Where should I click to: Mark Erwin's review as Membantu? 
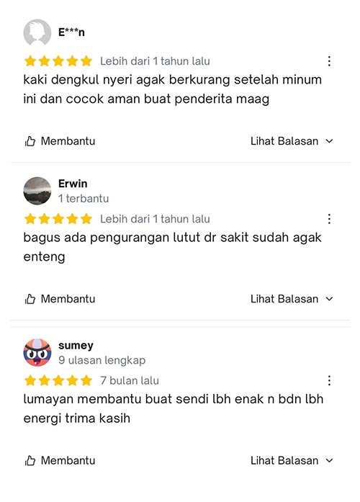(60, 299)
